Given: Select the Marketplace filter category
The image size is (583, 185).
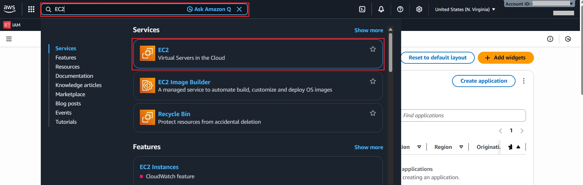Looking at the screenshot, I should 70,94.
